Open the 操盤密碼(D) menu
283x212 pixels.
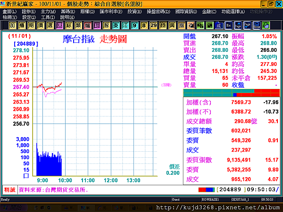158,12
